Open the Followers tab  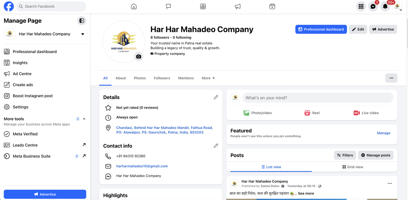pos(162,78)
